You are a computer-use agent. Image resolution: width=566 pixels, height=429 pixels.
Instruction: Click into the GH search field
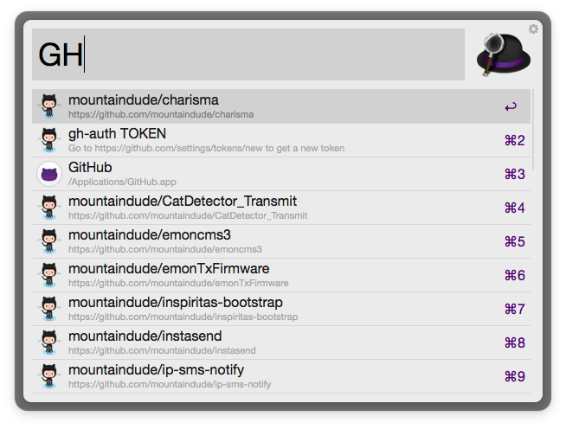pyautogui.click(x=248, y=54)
